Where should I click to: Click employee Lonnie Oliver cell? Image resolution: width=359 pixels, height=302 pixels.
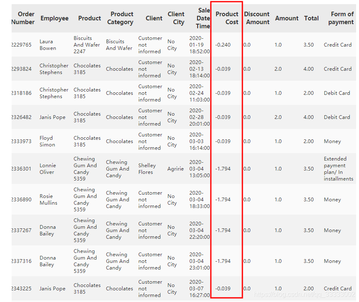point(48,168)
